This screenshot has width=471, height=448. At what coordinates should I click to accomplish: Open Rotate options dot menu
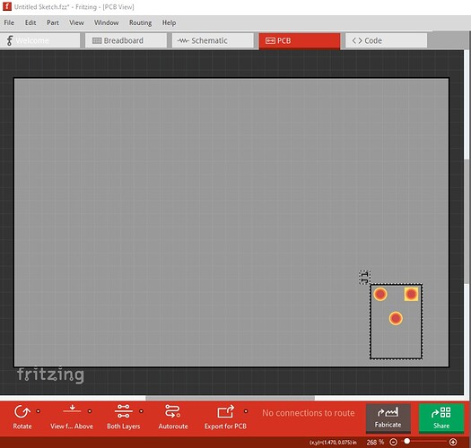pyautogui.click(x=39, y=411)
